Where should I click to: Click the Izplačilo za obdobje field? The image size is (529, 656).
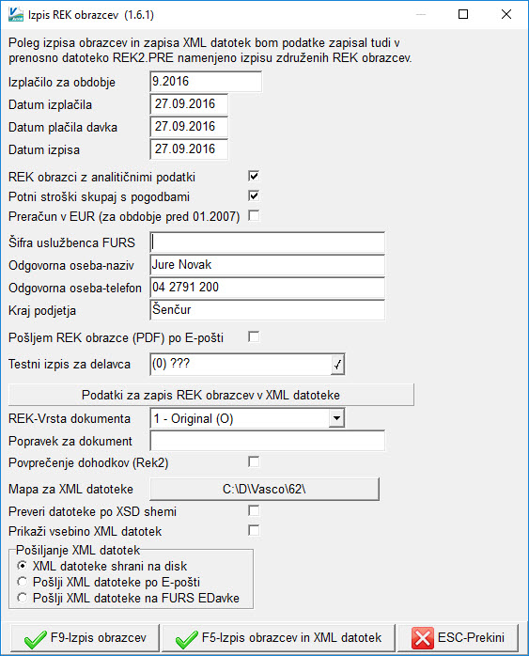(206, 82)
